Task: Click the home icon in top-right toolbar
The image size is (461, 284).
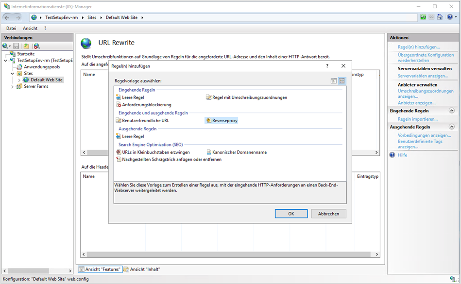Action: [x=440, y=17]
